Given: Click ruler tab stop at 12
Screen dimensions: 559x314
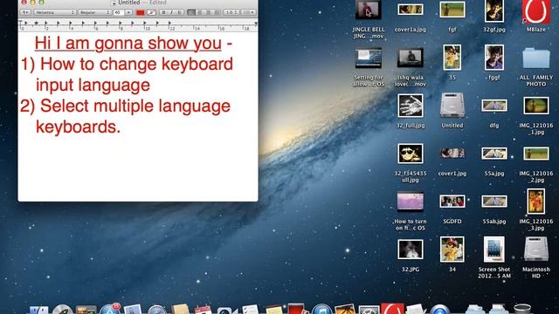Looking at the screenshot, I should pyautogui.click(x=169, y=24).
